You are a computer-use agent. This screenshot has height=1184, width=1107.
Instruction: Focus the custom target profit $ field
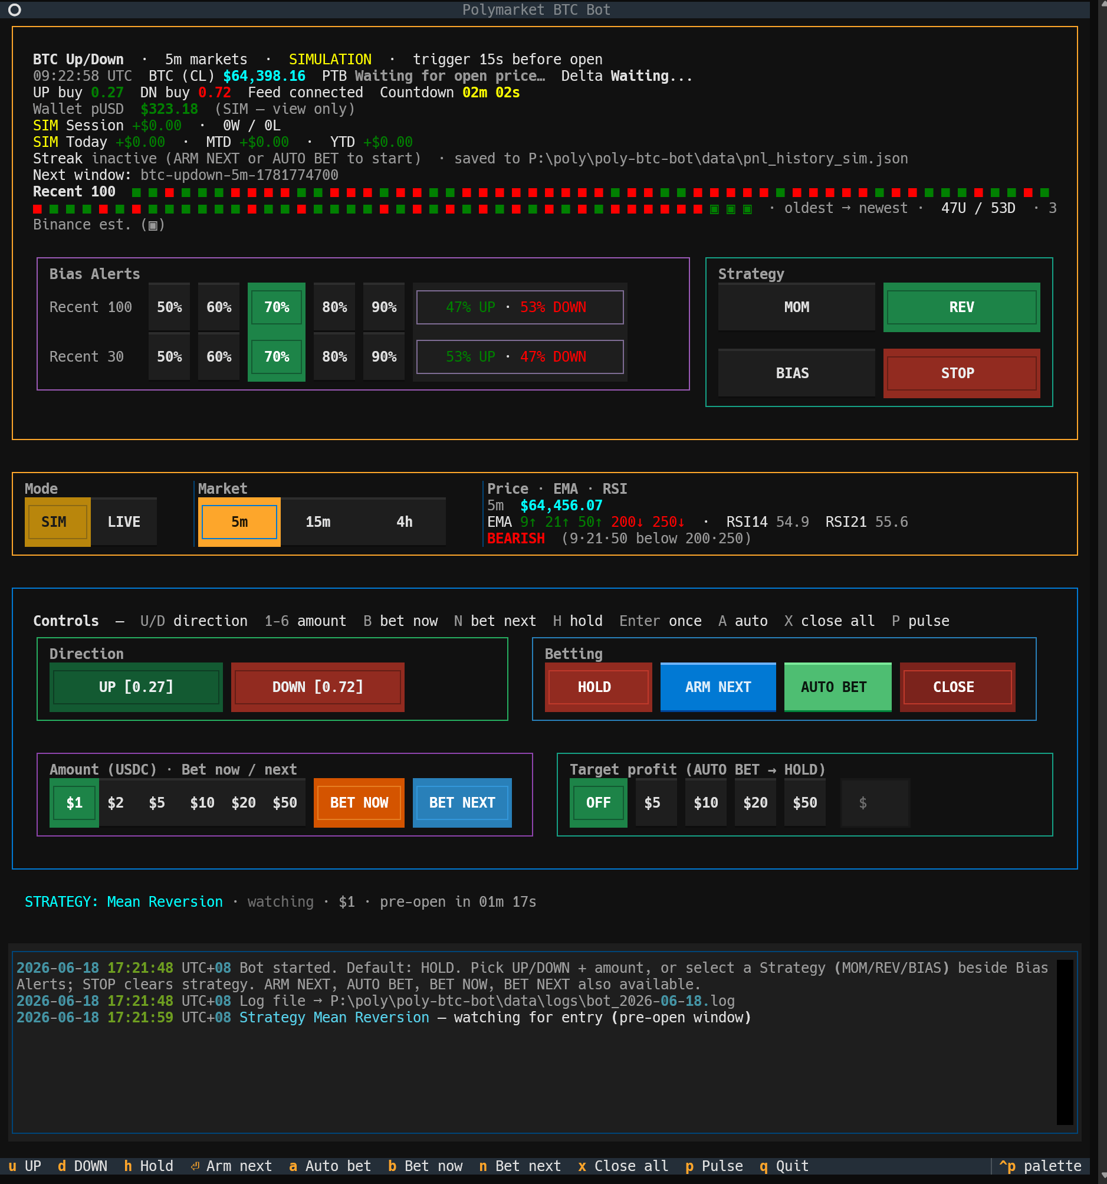tap(875, 802)
